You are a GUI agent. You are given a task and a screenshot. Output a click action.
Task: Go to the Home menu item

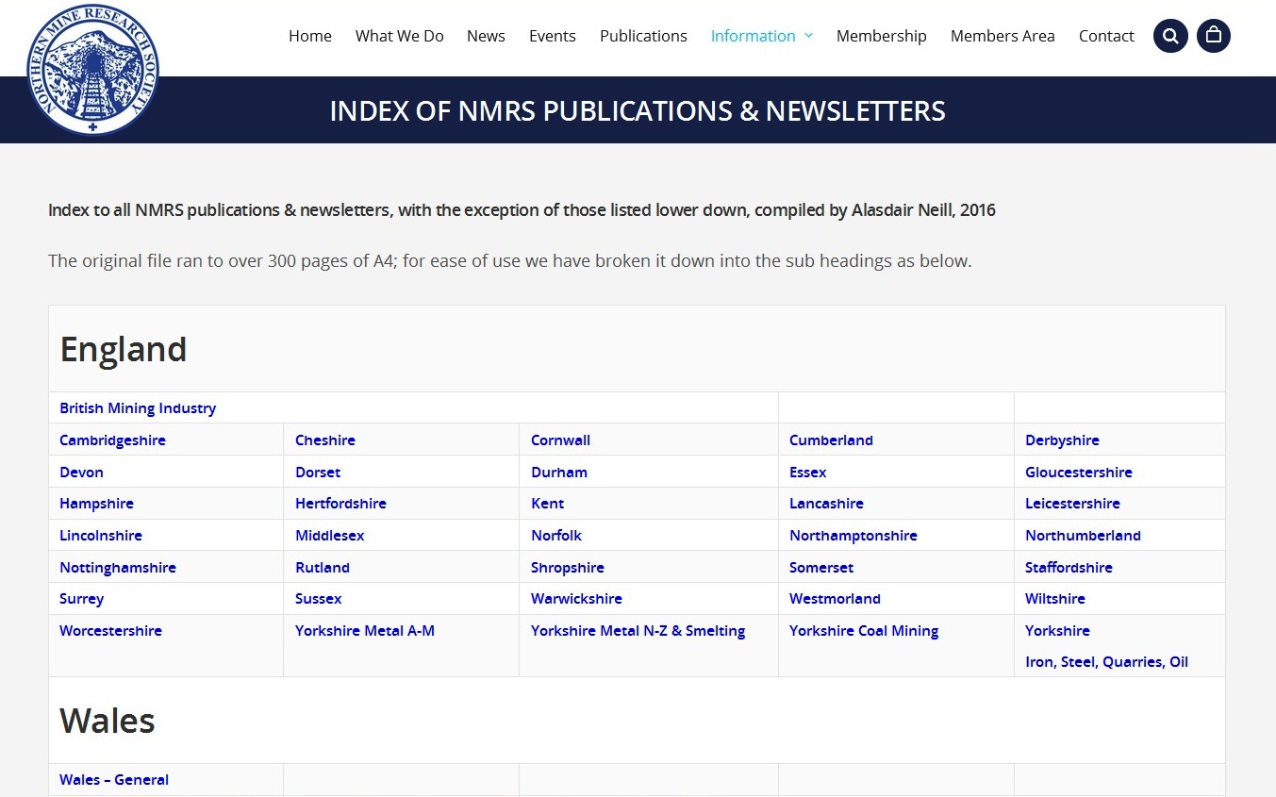coord(309,36)
